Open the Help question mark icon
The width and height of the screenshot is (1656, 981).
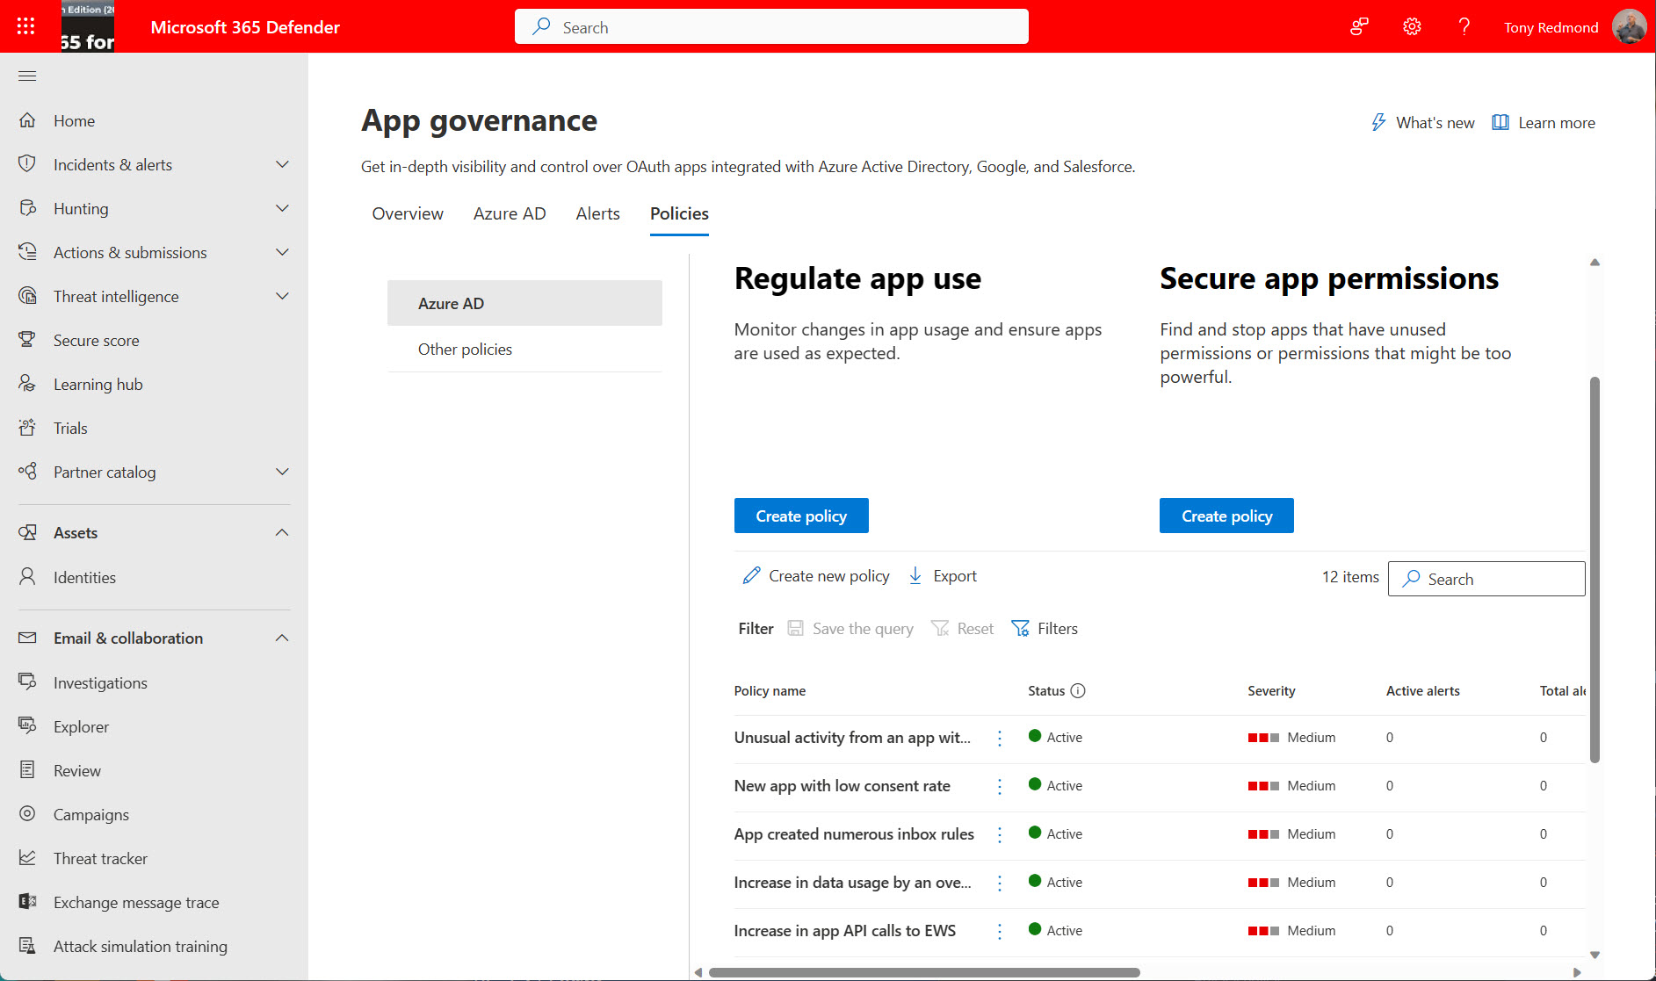(1464, 26)
